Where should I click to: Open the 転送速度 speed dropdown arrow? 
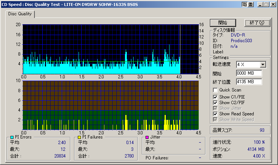[x=263, y=65]
